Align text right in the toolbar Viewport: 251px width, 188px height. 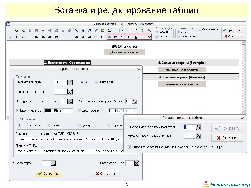pos(50,37)
